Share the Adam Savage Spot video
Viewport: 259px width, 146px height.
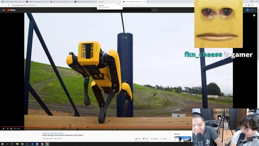(154, 139)
